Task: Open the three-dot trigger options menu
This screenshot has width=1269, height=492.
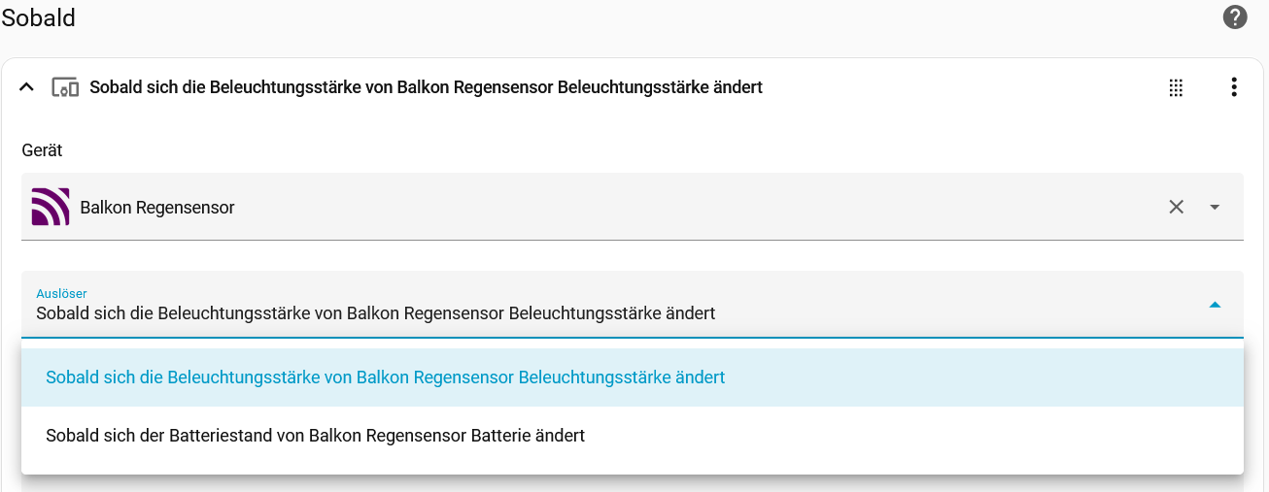Action: [x=1234, y=87]
